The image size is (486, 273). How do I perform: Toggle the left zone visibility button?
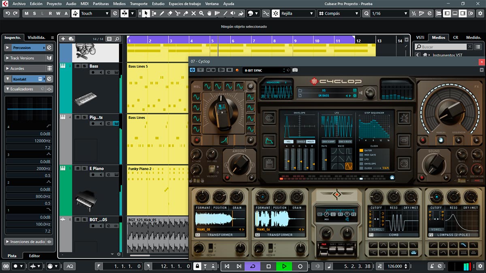tap(447, 13)
